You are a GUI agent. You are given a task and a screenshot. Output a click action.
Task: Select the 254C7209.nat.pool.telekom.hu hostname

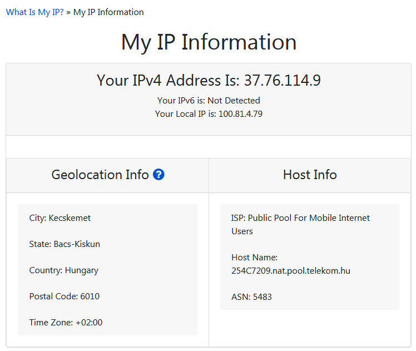click(291, 270)
